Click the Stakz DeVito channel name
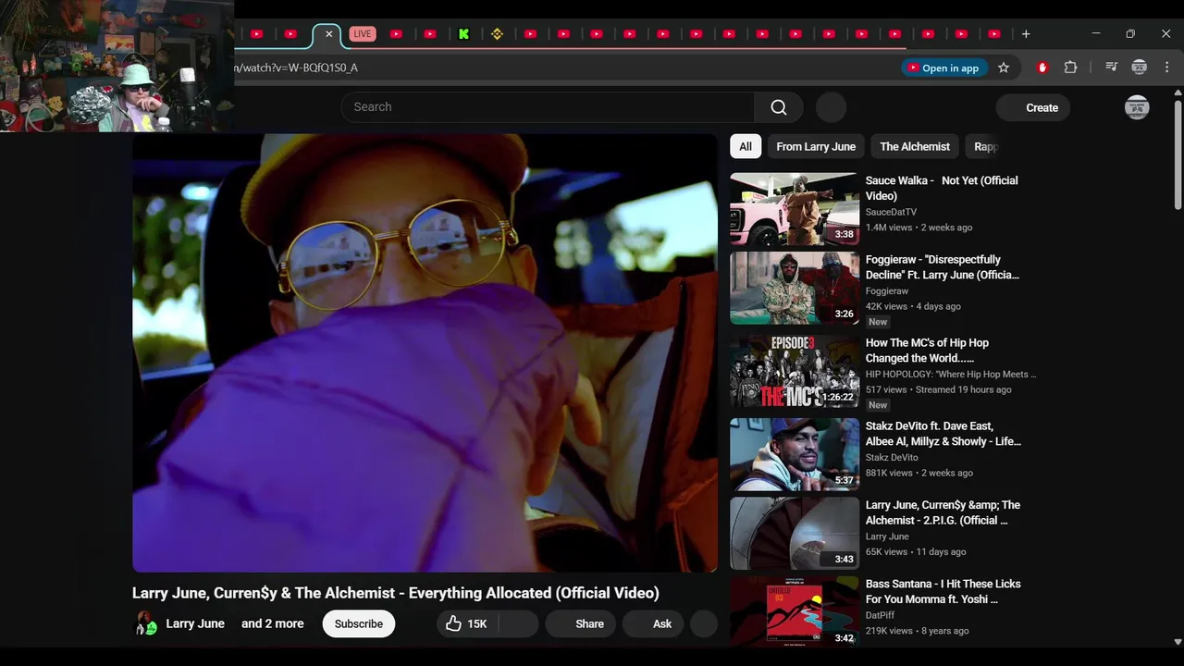Screen dimensions: 1184x666 point(892,458)
